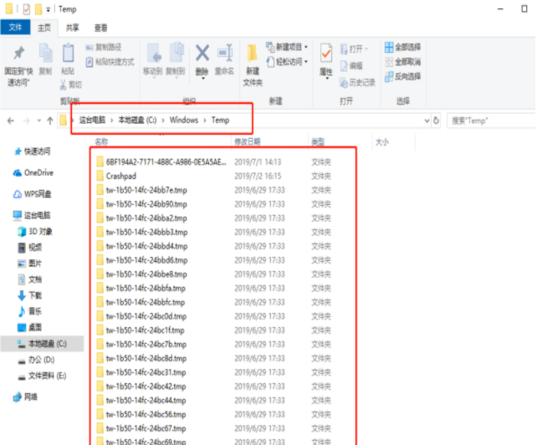Click the Move to icon
The width and height of the screenshot is (537, 445).
click(x=153, y=53)
